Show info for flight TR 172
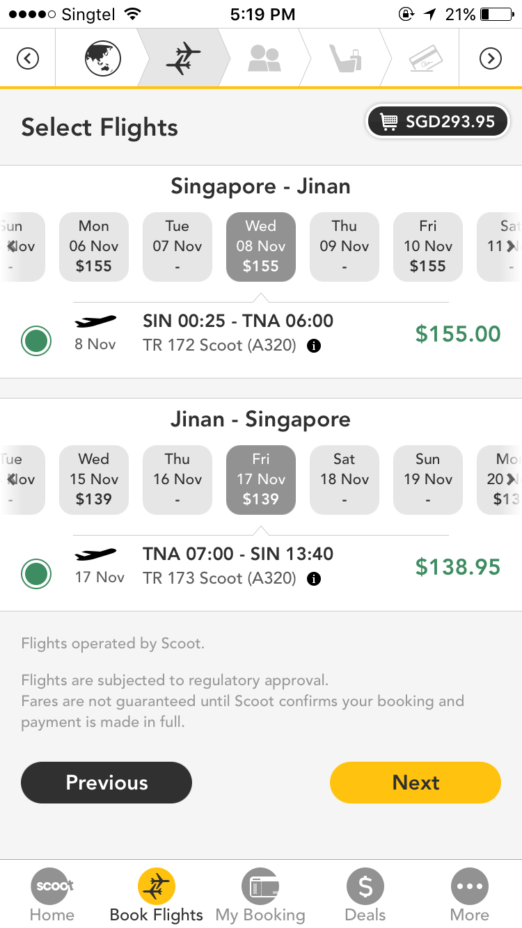The width and height of the screenshot is (522, 928). pos(314,346)
